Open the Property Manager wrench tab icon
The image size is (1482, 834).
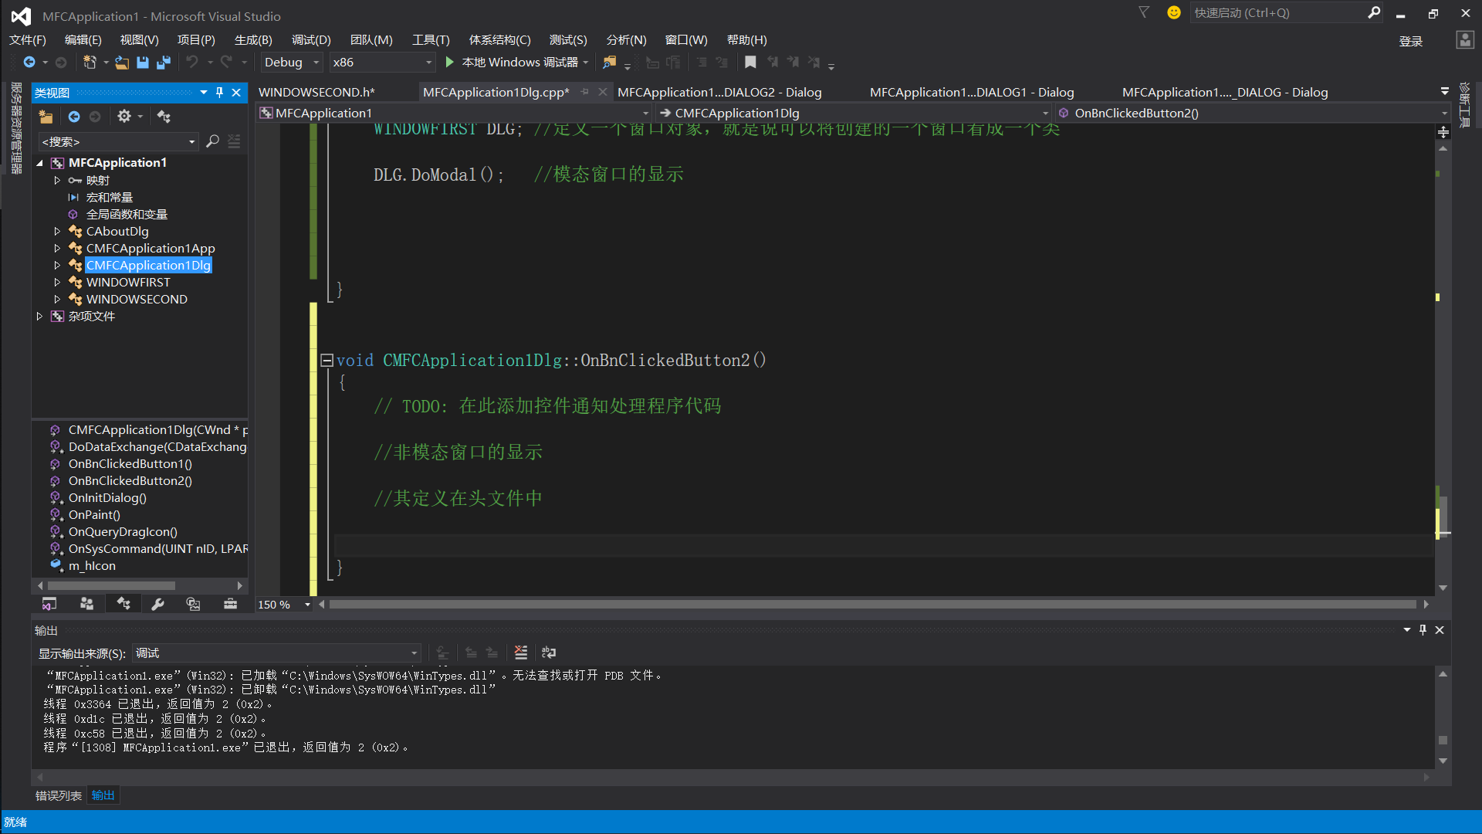coord(157,605)
